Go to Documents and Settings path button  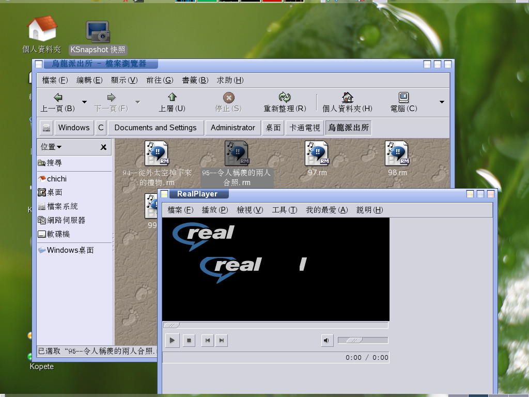click(155, 128)
